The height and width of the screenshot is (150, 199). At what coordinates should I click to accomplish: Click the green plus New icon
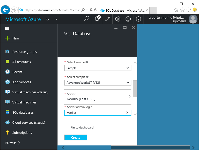coord(8,38)
